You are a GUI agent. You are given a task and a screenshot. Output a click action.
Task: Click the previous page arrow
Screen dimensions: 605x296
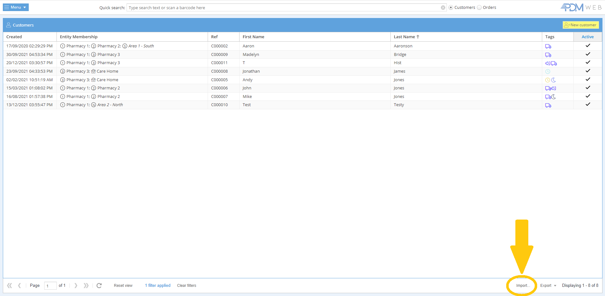[20, 286]
